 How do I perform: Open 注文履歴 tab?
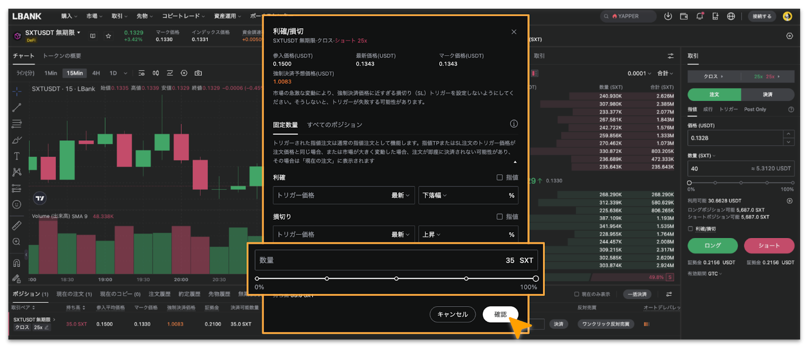(x=159, y=294)
